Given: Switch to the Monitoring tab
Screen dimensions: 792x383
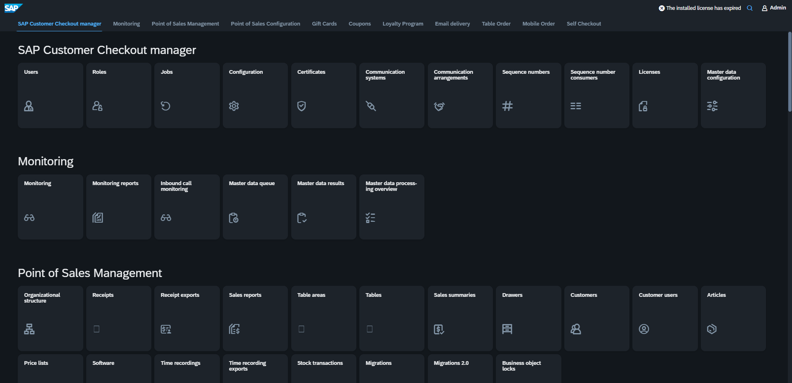Looking at the screenshot, I should point(126,24).
